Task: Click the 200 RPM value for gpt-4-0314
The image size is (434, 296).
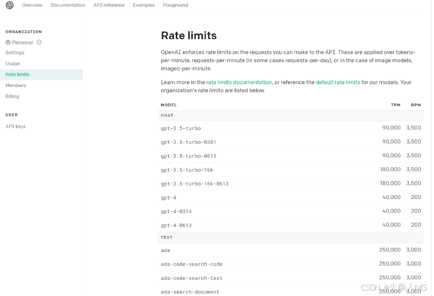Action: pyautogui.click(x=416, y=211)
